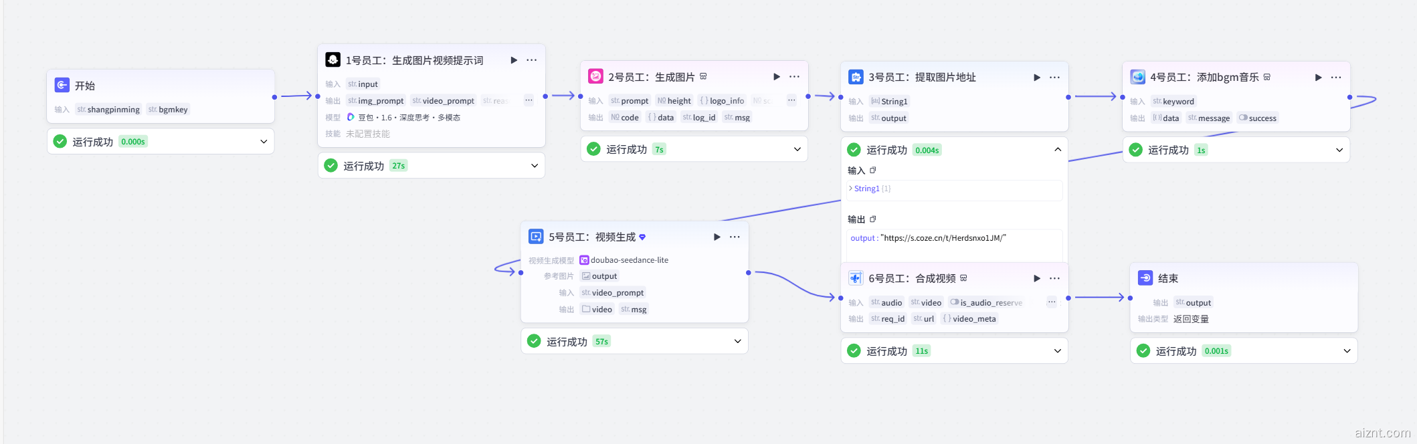Open the more options menu on 6号员工 node

(x=1055, y=278)
